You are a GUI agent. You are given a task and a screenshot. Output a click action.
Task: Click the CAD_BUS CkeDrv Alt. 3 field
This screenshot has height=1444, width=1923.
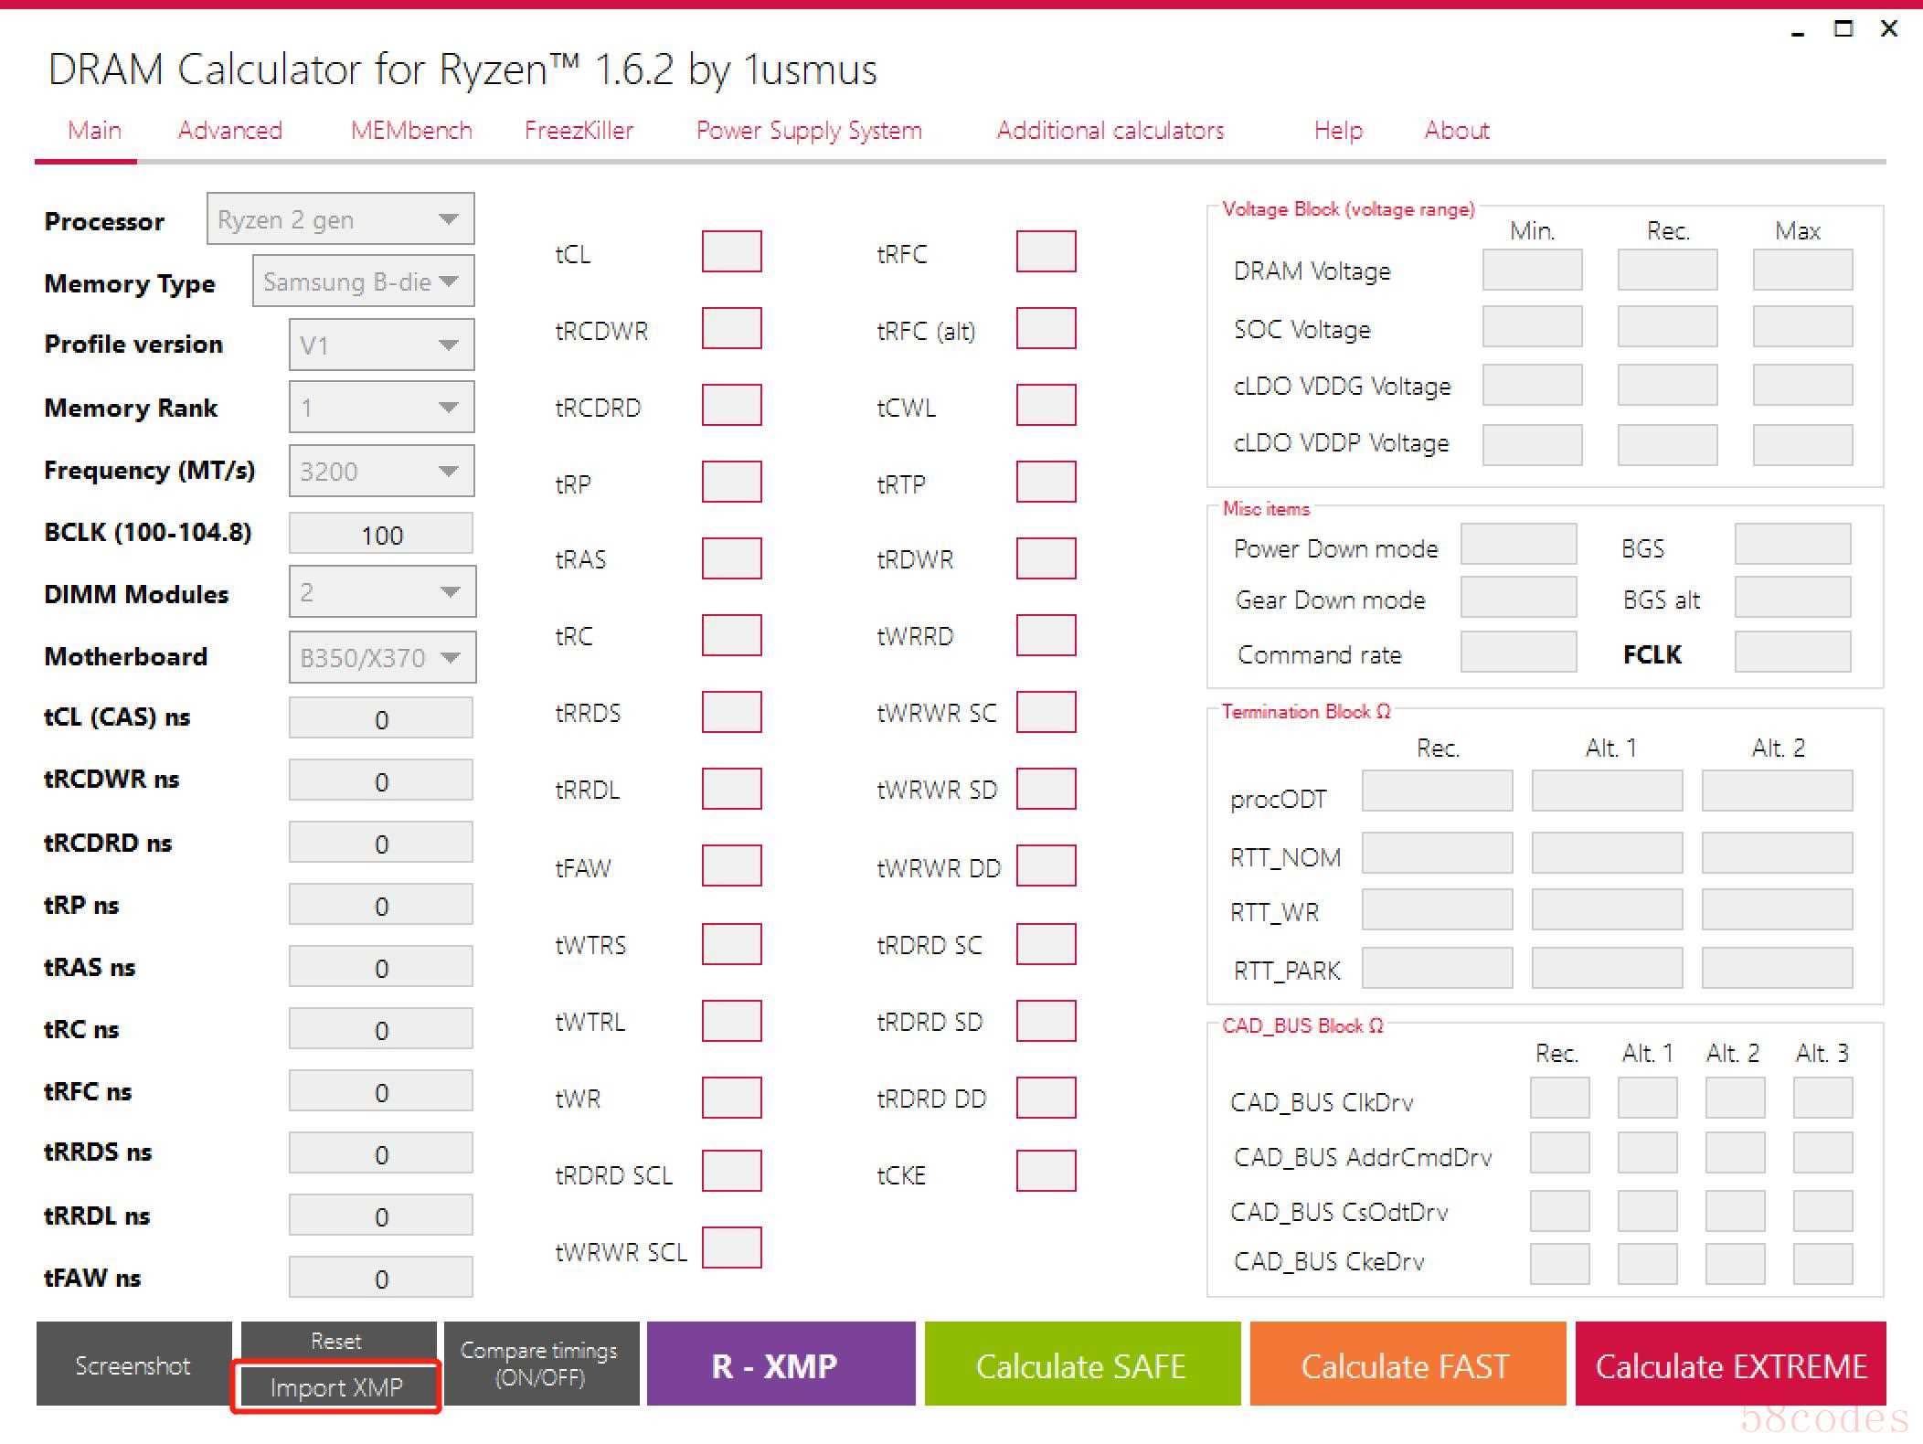tap(1822, 1264)
